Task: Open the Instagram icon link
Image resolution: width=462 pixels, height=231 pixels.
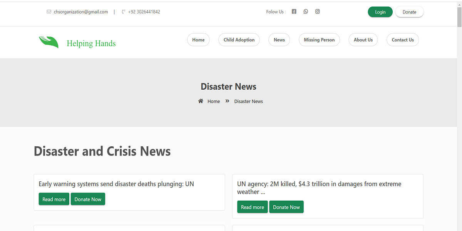Action: pyautogui.click(x=318, y=12)
